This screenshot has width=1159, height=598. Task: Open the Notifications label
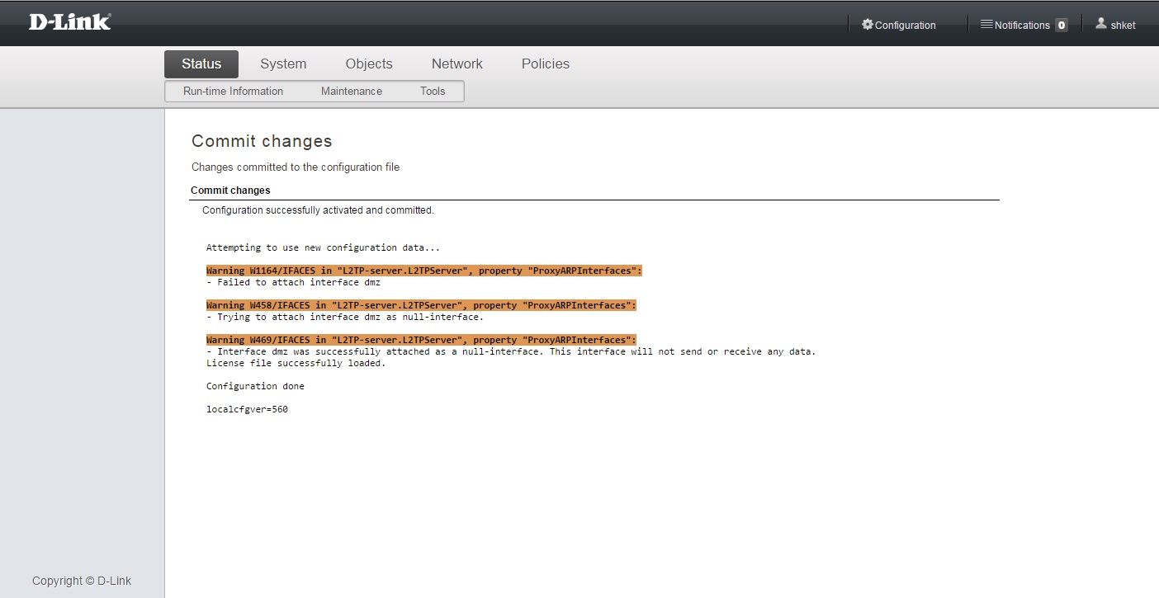pos(1022,26)
